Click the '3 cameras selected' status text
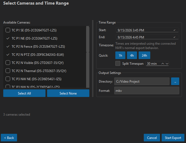The image size is (186, 143). click(x=17, y=115)
